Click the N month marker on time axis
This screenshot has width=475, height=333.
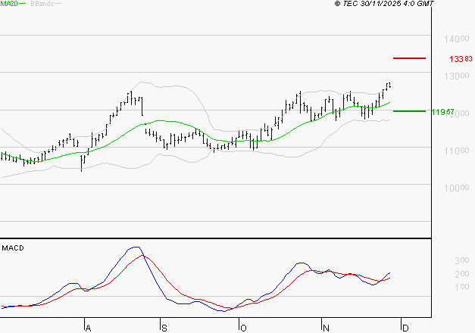(326, 328)
